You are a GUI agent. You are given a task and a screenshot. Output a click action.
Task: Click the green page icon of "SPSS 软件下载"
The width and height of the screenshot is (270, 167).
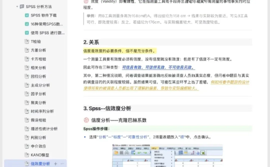[x=27, y=15]
